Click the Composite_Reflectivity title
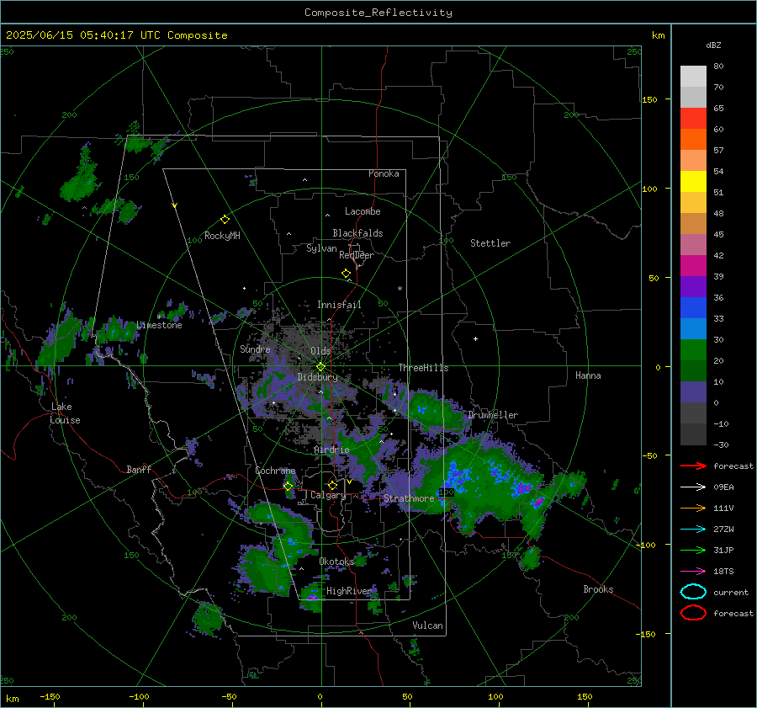 tap(378, 13)
